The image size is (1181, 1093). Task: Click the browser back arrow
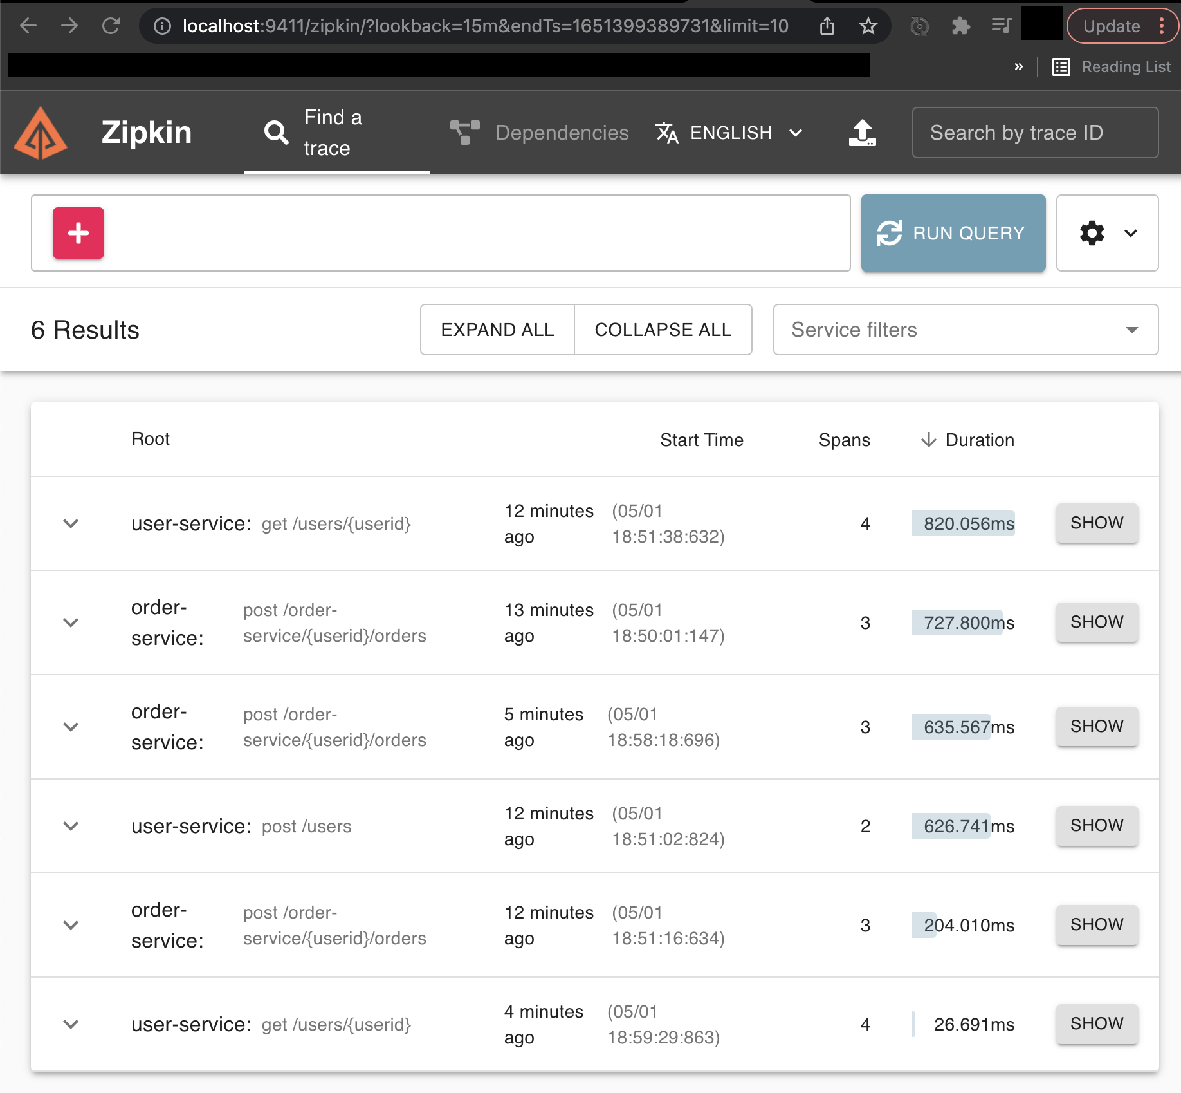point(28,26)
